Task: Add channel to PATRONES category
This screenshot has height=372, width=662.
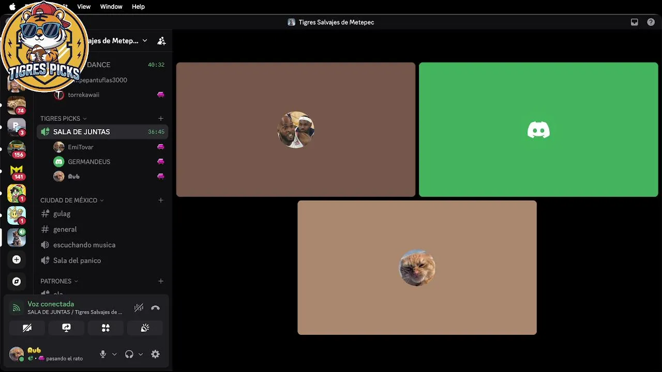Action: click(x=161, y=281)
